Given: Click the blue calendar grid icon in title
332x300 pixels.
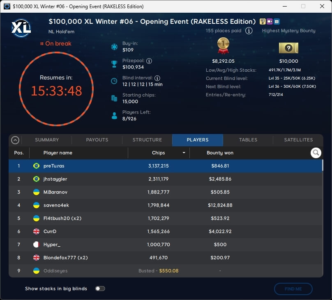Looking at the screenshot, I should point(277,22).
